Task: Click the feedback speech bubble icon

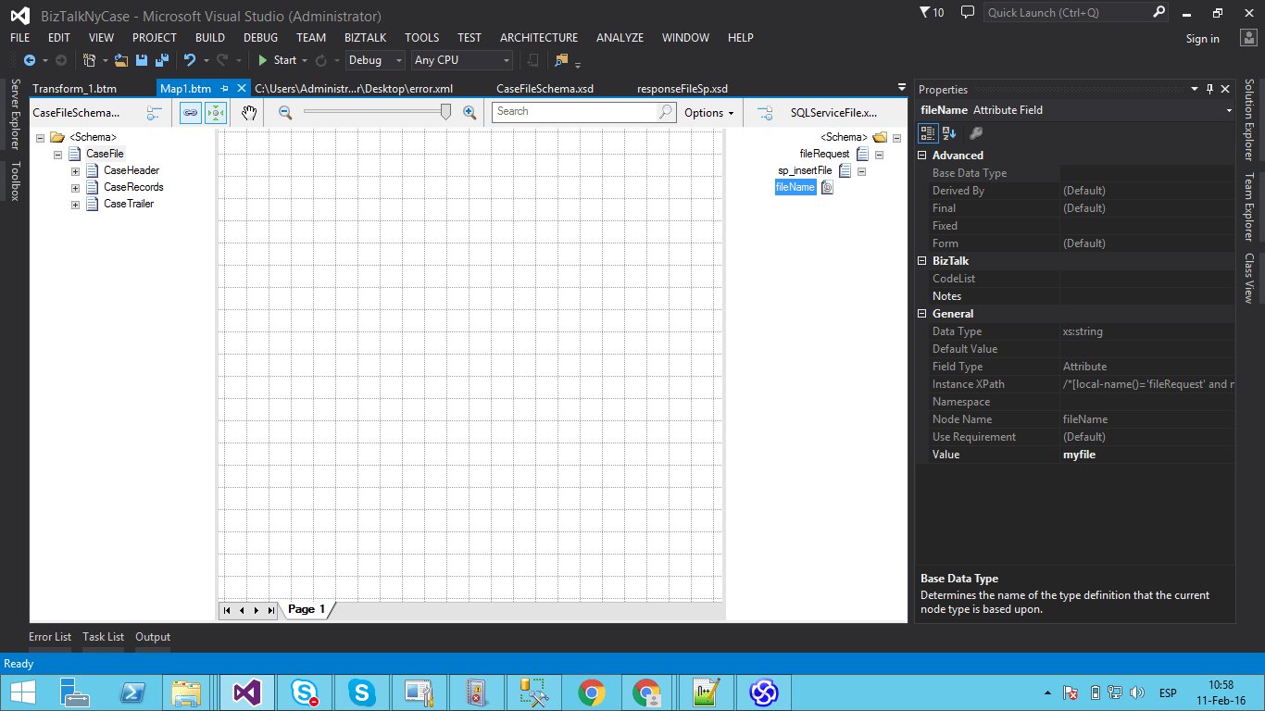Action: point(968,12)
